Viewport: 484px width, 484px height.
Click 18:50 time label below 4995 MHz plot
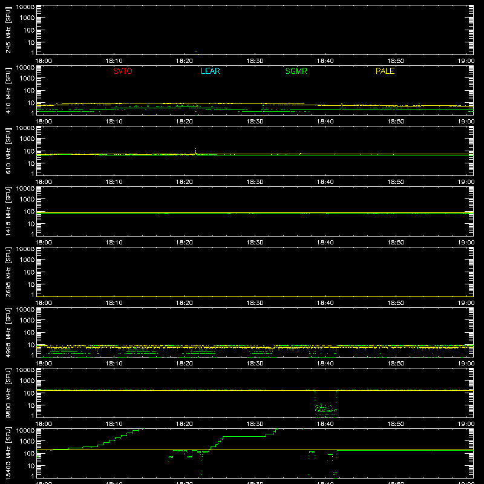[396, 364]
